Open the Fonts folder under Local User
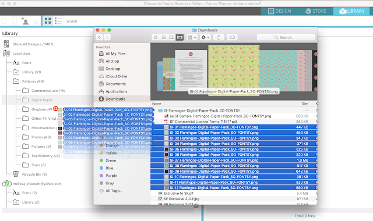 pyautogui.click(x=26, y=63)
